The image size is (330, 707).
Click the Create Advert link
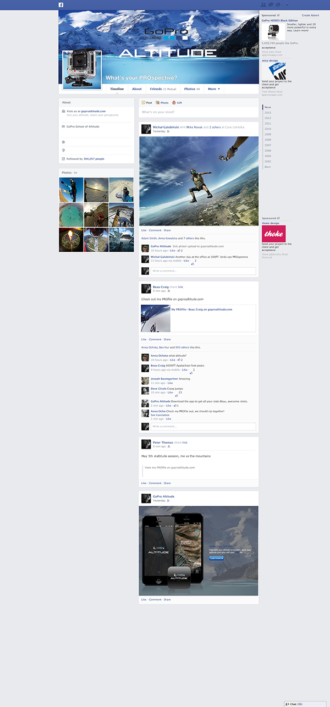click(310, 15)
